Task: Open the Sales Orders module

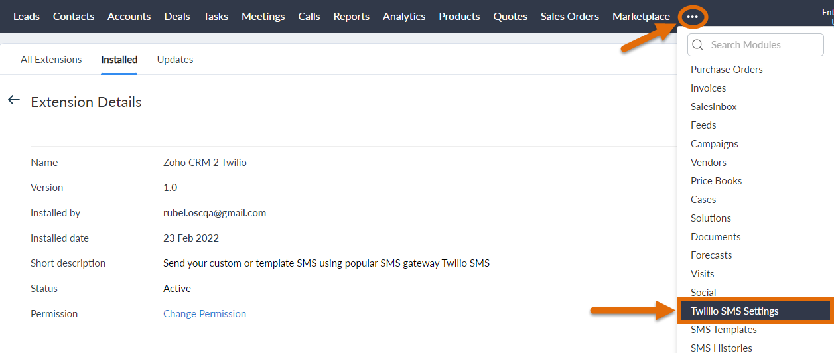Action: point(570,17)
